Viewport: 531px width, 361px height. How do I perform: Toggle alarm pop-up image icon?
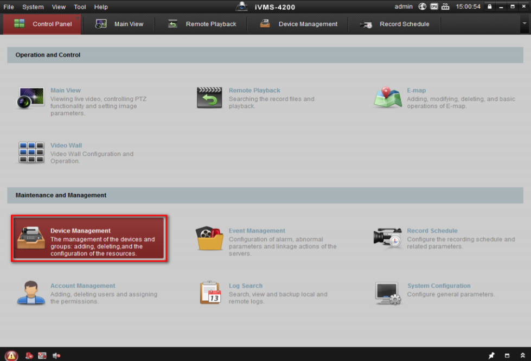(42, 356)
